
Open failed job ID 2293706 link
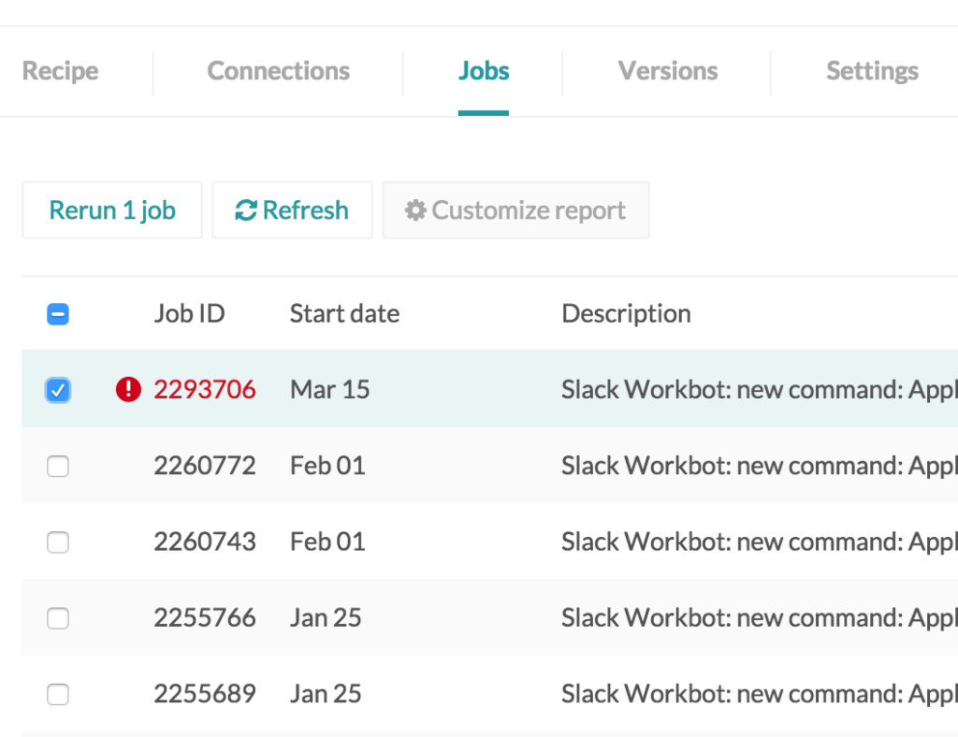pyautogui.click(x=205, y=389)
